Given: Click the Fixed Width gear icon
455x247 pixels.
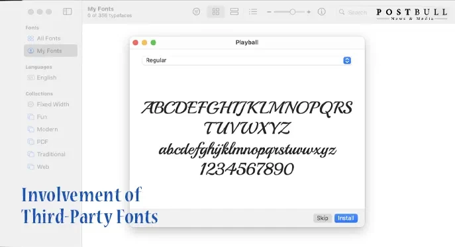Looking at the screenshot, I should click(x=30, y=104).
